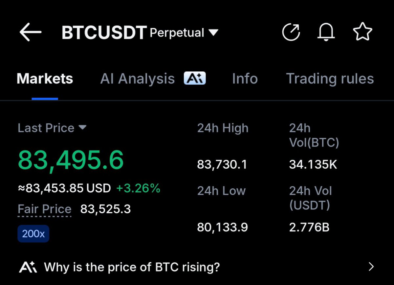Viewport: 394px width, 285px height.
Task: Open the underlined Fair Price label
Action: (45, 209)
